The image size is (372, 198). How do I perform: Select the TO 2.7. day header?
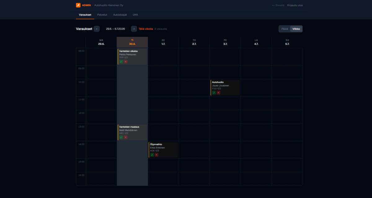coord(194,42)
